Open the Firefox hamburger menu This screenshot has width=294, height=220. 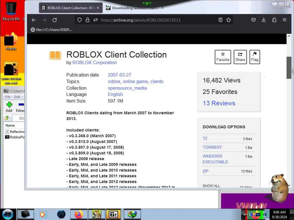[x=285, y=20]
